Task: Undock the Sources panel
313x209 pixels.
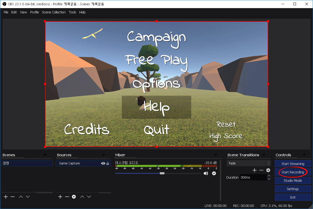Action: (x=103, y=155)
